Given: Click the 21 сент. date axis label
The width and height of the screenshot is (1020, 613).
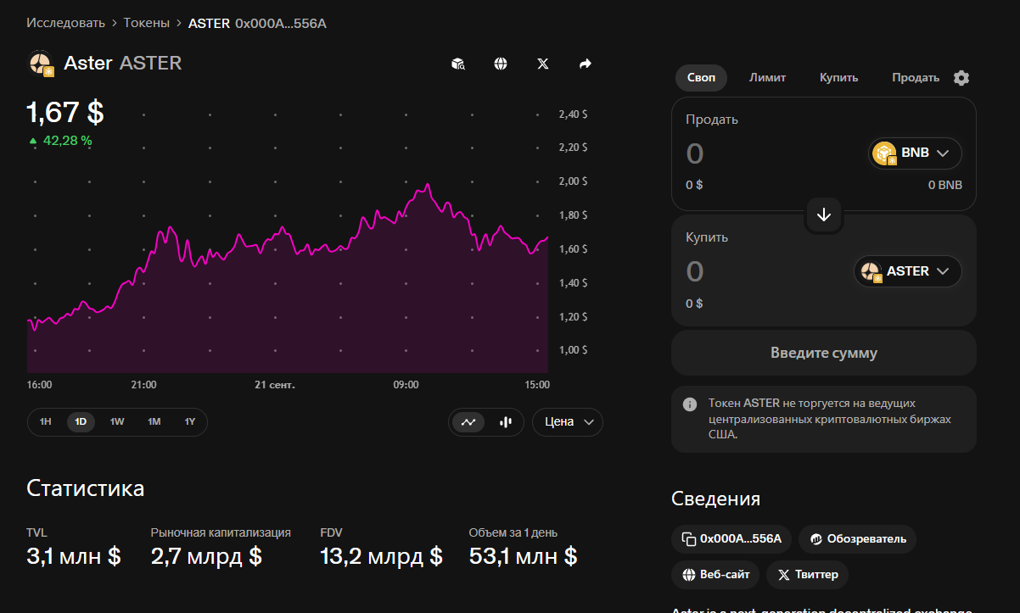Looking at the screenshot, I should point(275,385).
